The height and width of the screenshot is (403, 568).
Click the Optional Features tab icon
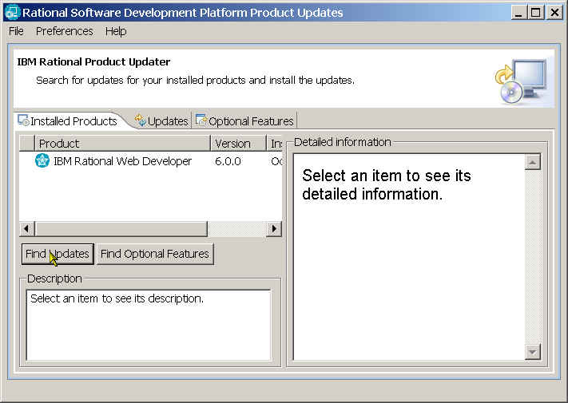[x=201, y=120]
